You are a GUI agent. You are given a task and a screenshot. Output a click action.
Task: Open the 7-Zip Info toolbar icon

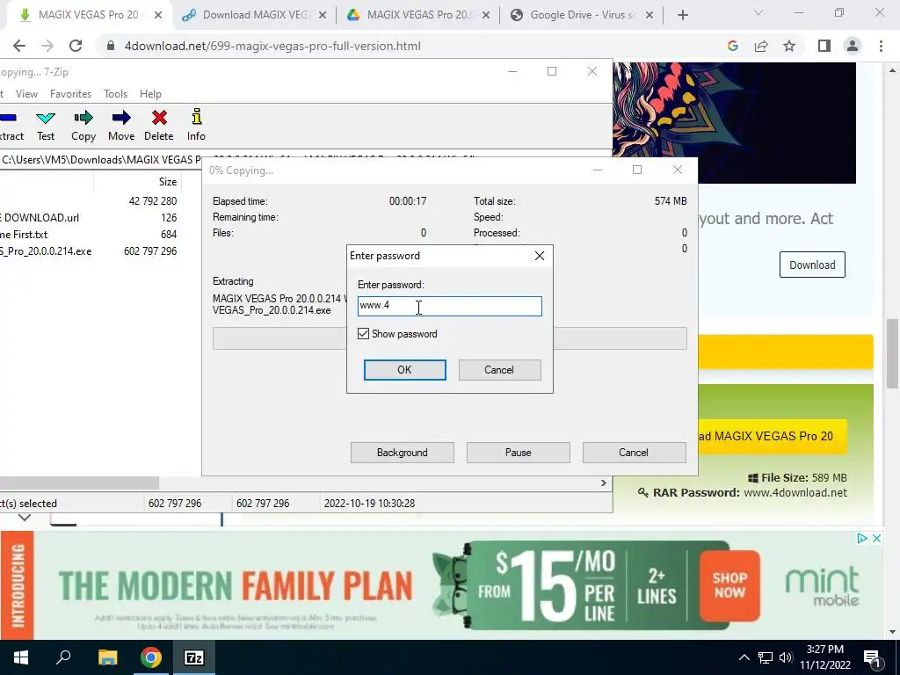pyautogui.click(x=196, y=125)
